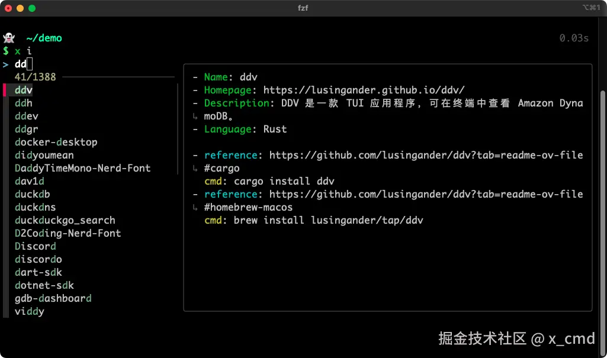Select the 'Discord' list entry
607x358 pixels.
(x=35, y=246)
